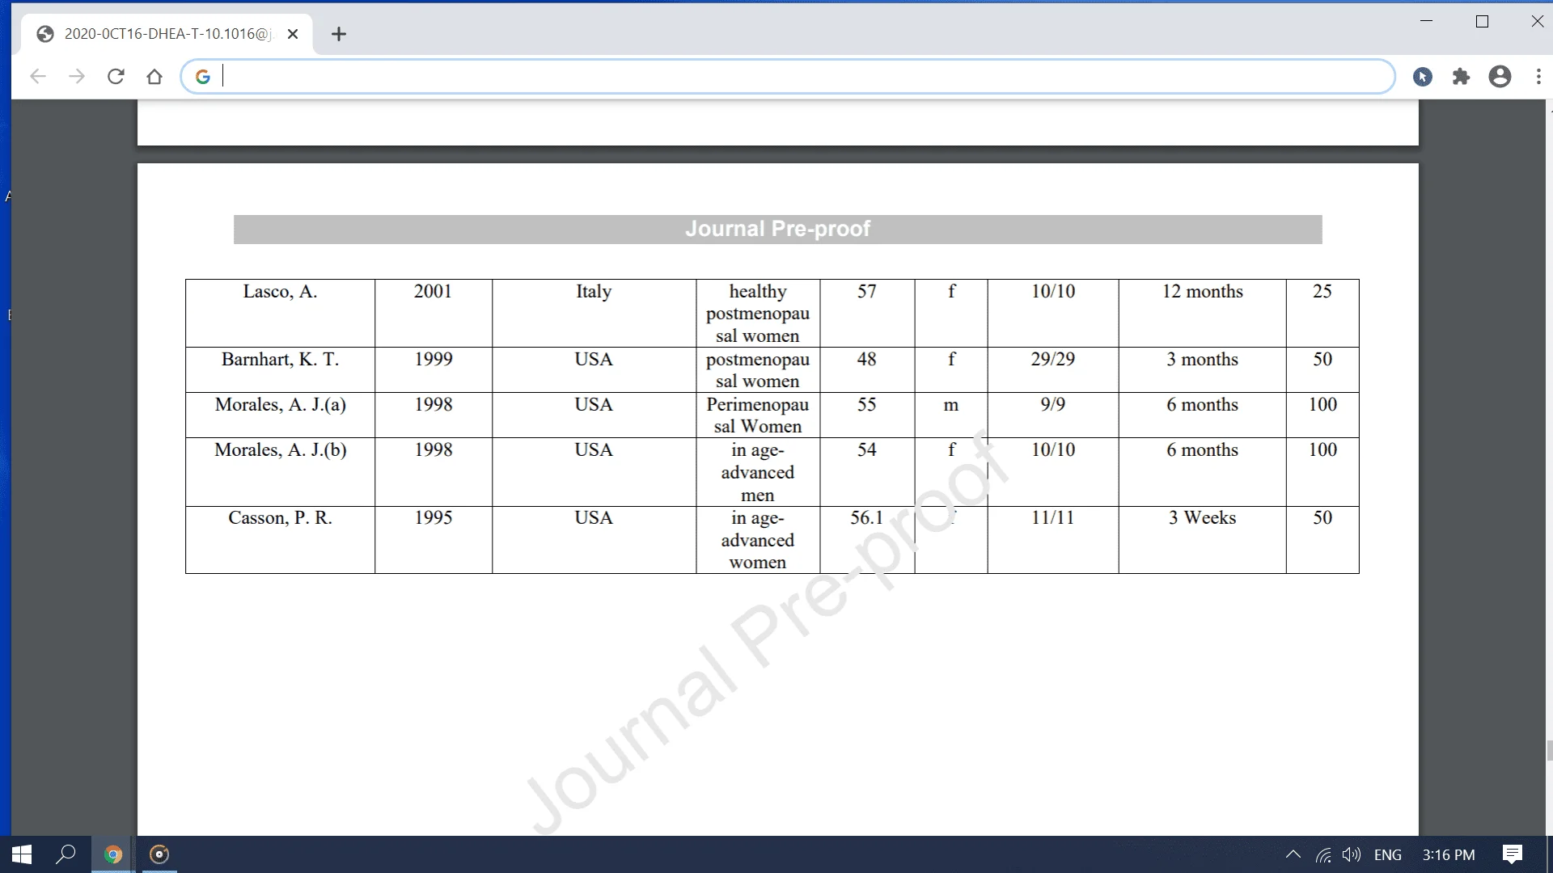1553x873 pixels.
Task: Click the age value '48'
Action: point(867,360)
